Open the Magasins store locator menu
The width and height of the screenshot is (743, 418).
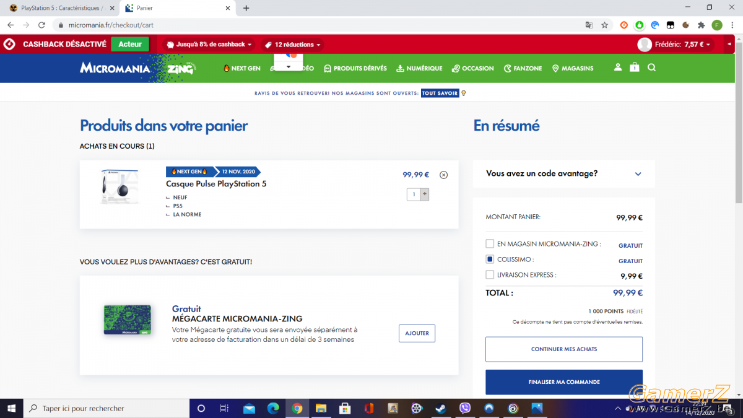(573, 68)
